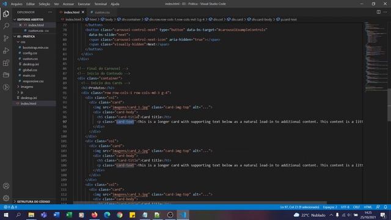391x220 pixels.
Task: Change language mode via HTML
Action: tap(368, 207)
